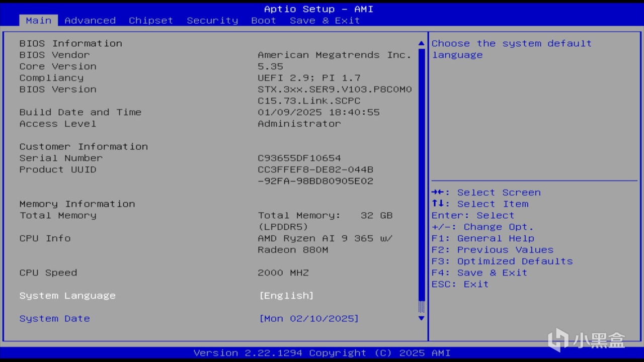
Task: Click the Aptio Setup - AMI title
Action: [319, 9]
